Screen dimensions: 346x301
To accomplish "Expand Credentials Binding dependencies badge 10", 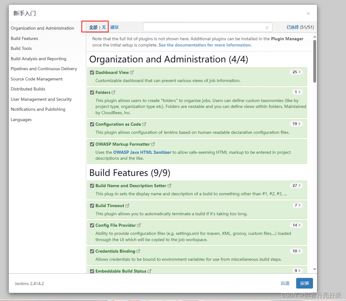I will [x=296, y=251].
